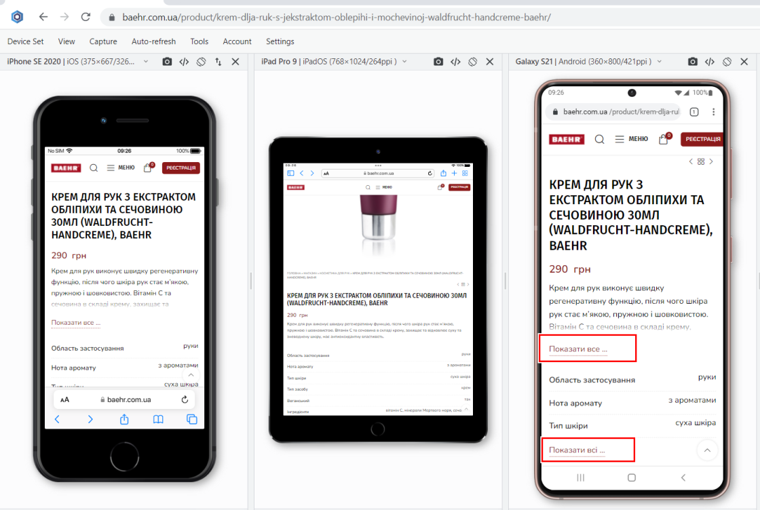Click the iPad Safari URL field baehr.com.ua
Image resolution: width=760 pixels, height=510 pixels.
pos(378,173)
